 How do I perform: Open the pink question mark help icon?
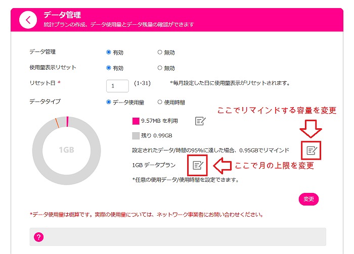point(38,237)
